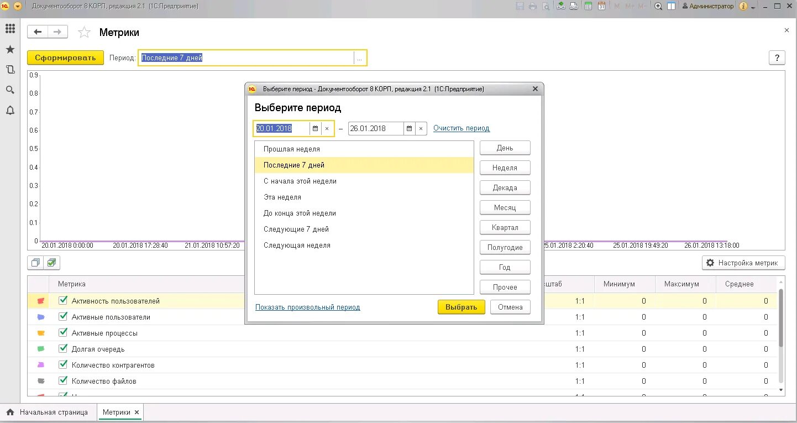Open Favorites star in left sidebar

10,50
